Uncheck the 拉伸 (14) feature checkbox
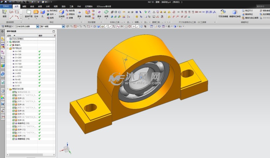The image size is (270, 158). [x=13, y=136]
